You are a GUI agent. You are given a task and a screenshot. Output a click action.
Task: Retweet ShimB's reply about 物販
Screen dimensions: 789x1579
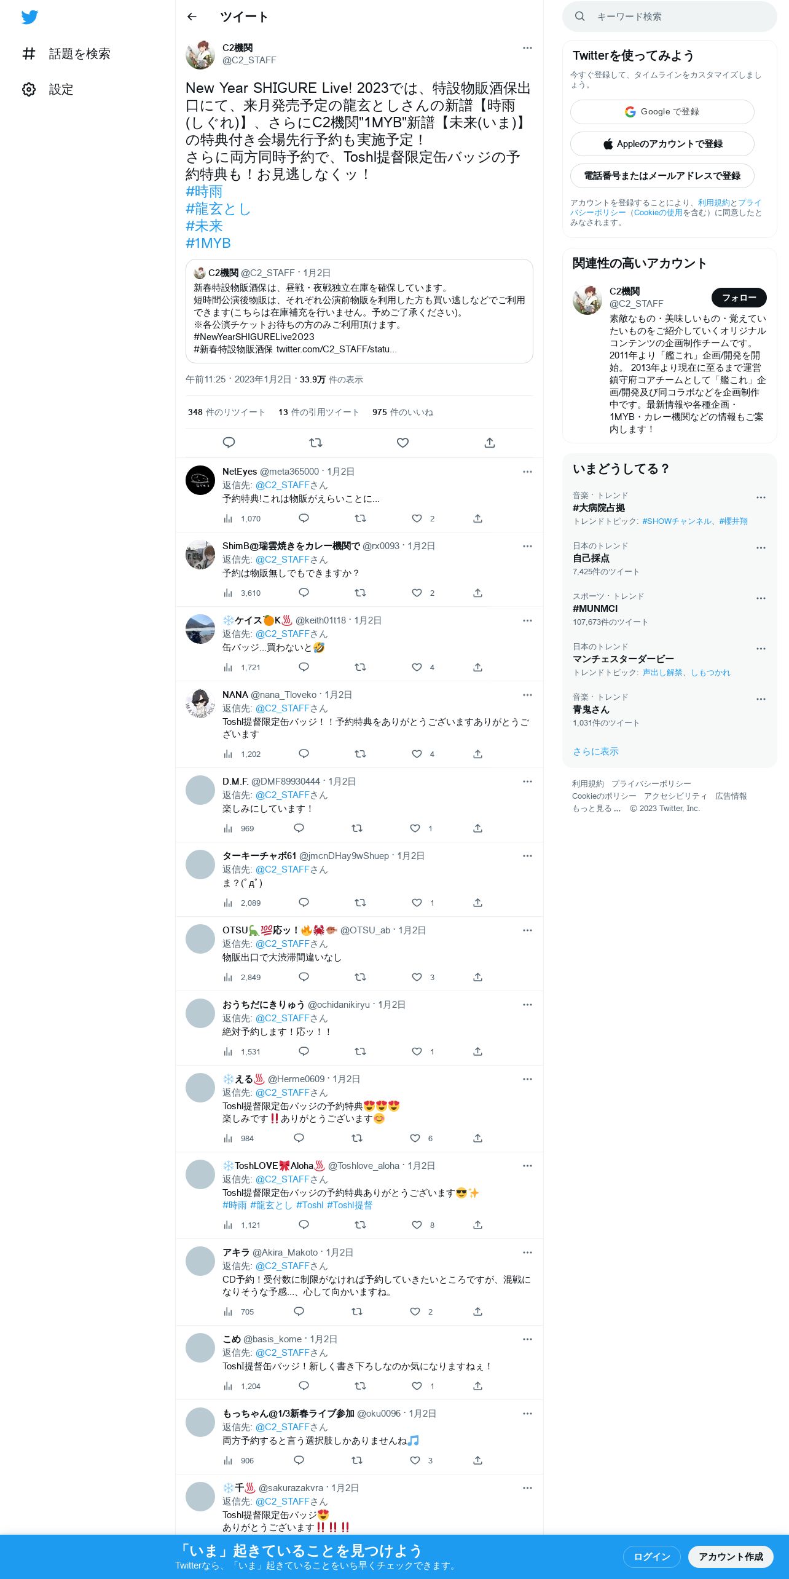tap(360, 593)
